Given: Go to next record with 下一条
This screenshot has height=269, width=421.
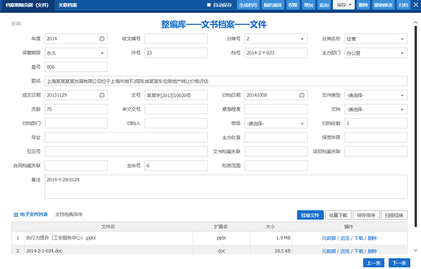Looking at the screenshot, I should click(400, 263).
